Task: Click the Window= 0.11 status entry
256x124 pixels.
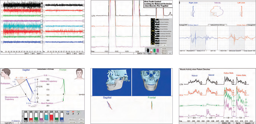Action: (x=201, y=51)
